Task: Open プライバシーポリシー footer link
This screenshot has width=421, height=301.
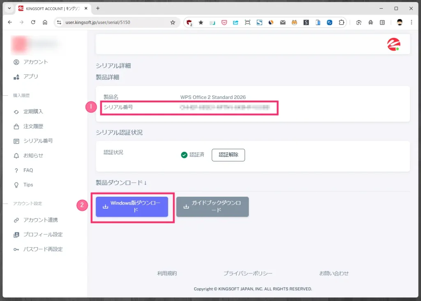Action: click(x=248, y=273)
